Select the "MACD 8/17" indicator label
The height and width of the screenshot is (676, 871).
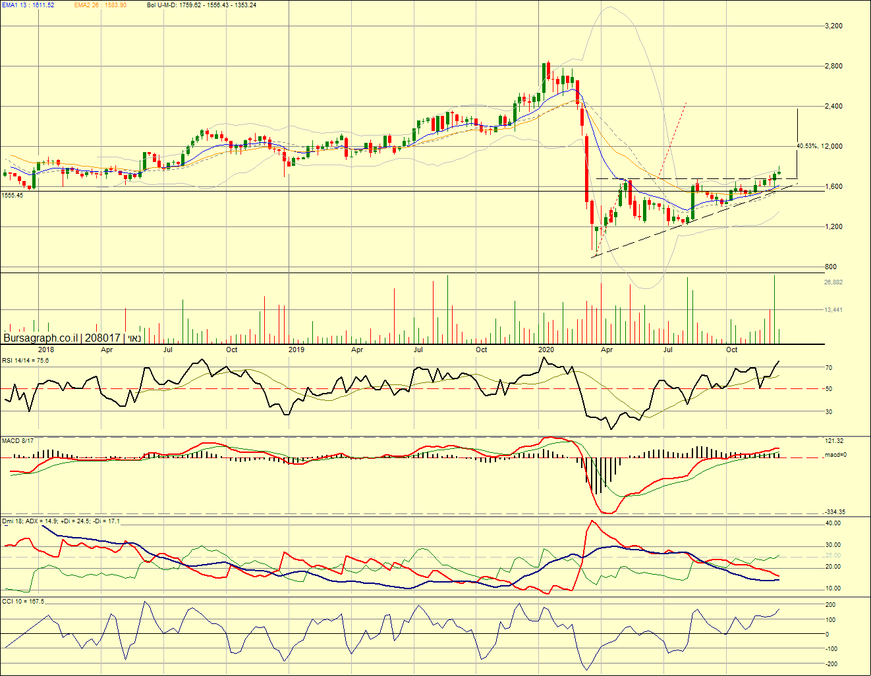pyautogui.click(x=18, y=440)
